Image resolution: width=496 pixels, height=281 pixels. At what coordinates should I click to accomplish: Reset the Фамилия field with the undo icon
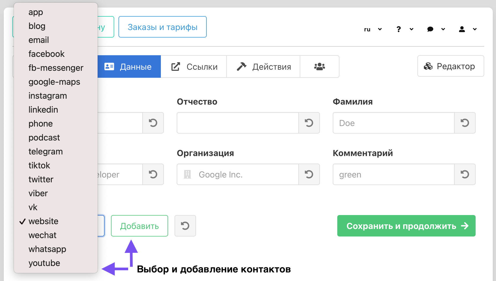[465, 123]
